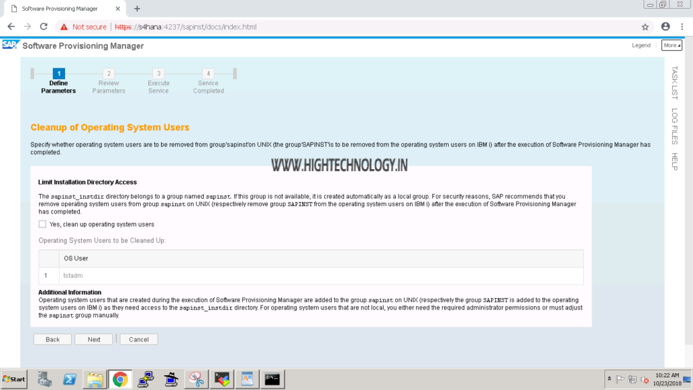Select step 3 Execute Service
The image size is (693, 390).
158,82
